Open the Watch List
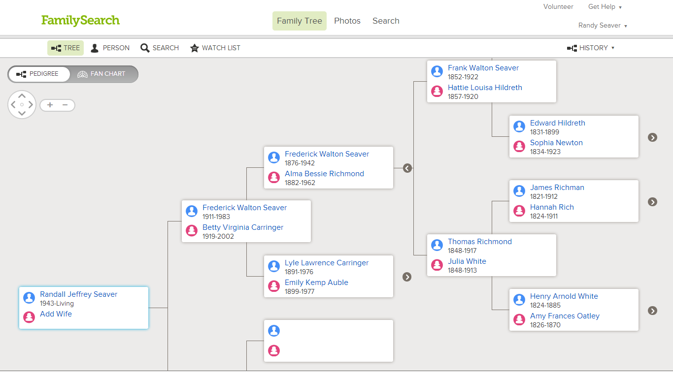673x378 pixels. pos(215,48)
